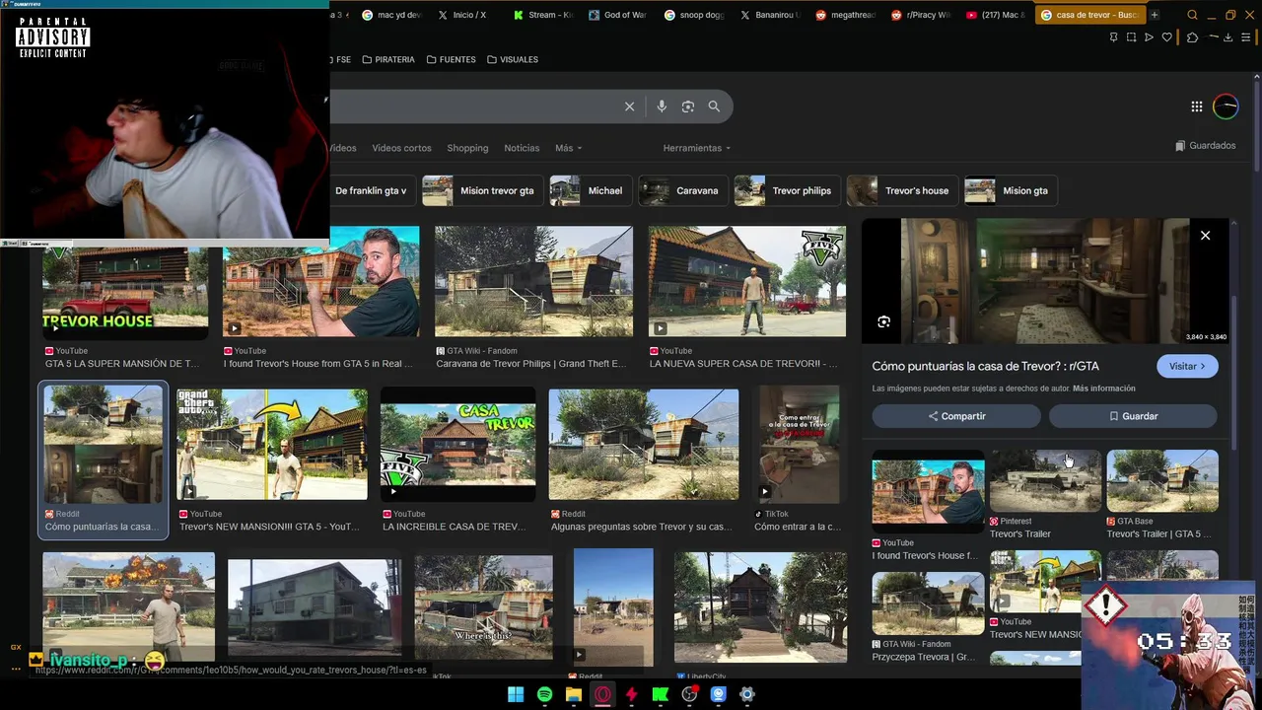The height and width of the screenshot is (710, 1262).
Task: Switch to the snoop dogg browser tab
Action: click(694, 15)
